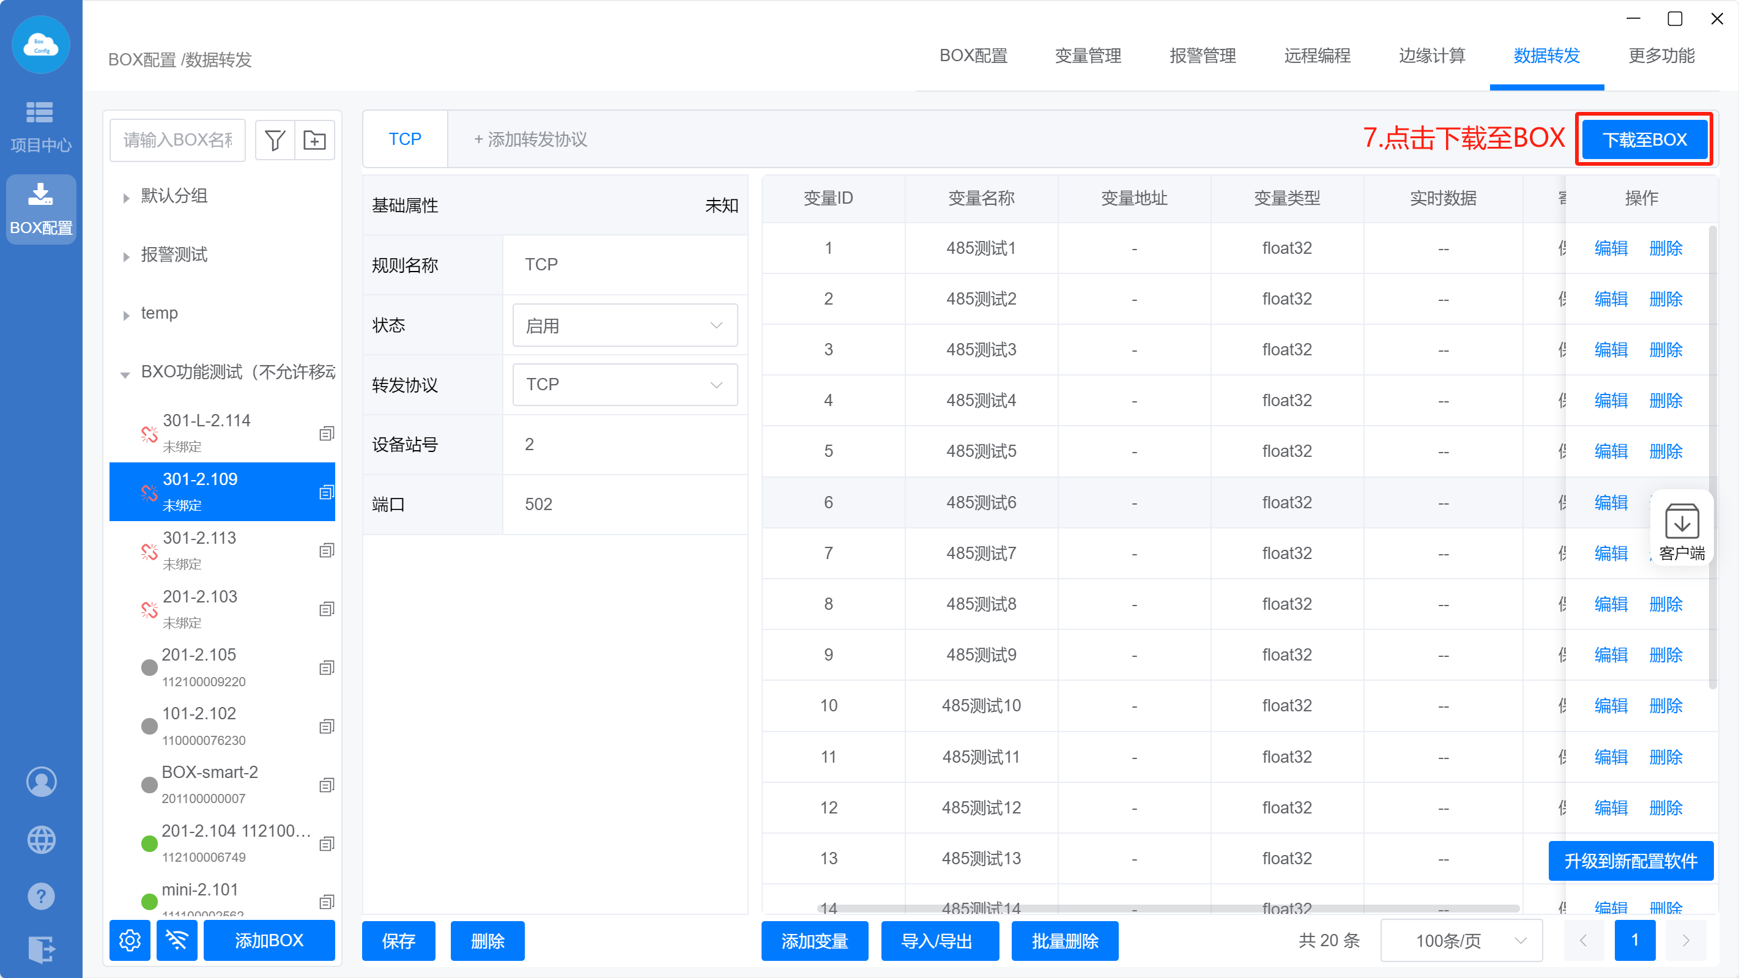Click the add group folder icon

314,141
